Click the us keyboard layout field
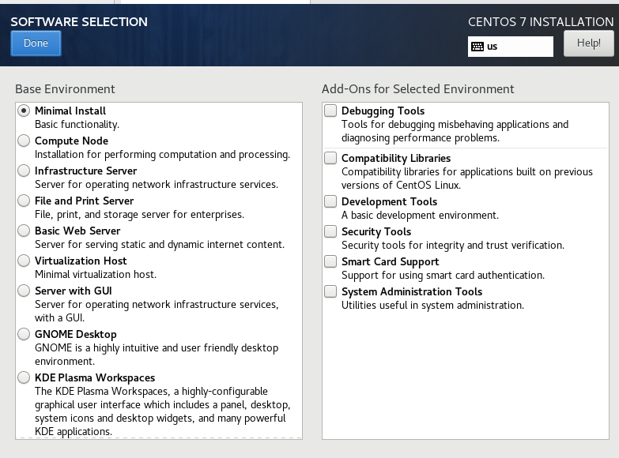Viewport: 619px width, 458px height. pos(518,47)
